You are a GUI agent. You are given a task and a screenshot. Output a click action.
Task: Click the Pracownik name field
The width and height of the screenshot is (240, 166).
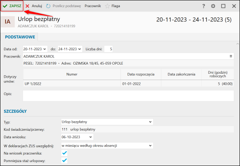coord(128,56)
